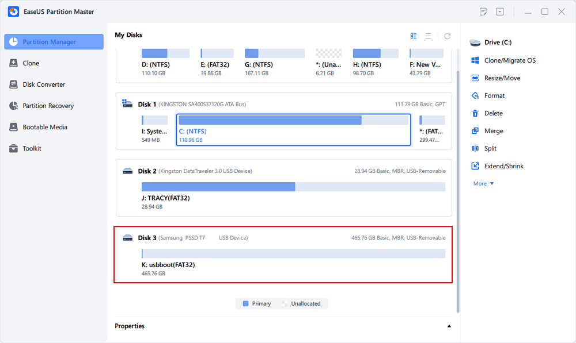This screenshot has height=343, width=576.
Task: Expand the More actions dropdown
Action: (x=483, y=184)
